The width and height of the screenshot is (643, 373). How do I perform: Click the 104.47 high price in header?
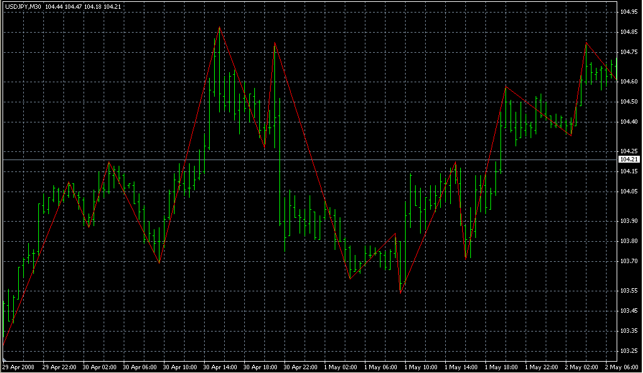pyautogui.click(x=73, y=6)
